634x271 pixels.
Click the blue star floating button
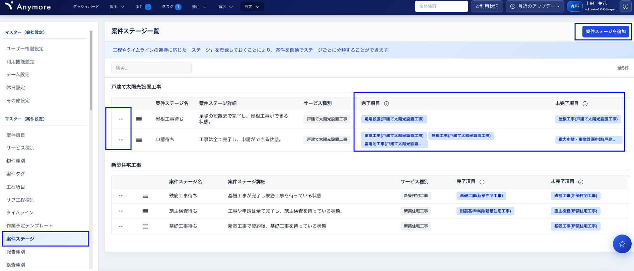[x=622, y=244]
